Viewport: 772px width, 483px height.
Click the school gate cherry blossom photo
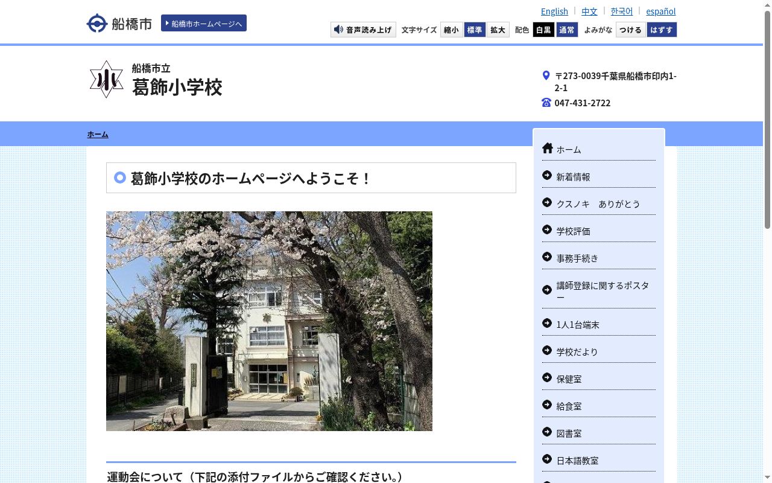point(269,321)
